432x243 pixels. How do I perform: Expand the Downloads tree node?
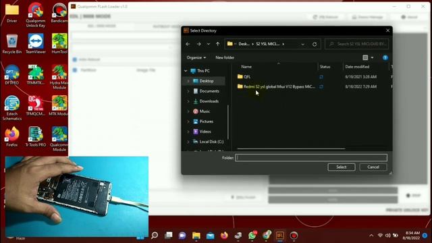point(188,101)
